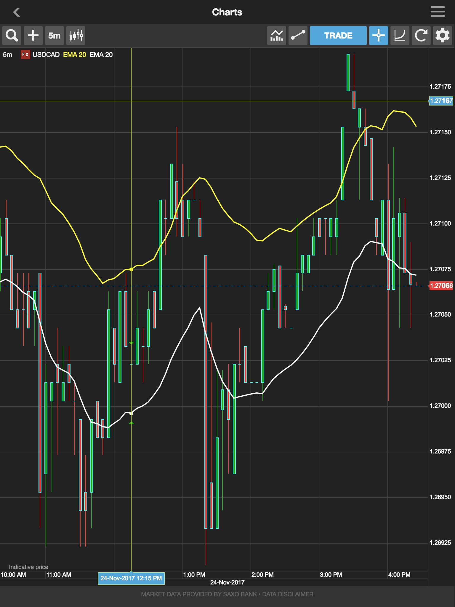
Task: Tap the 11:00 AM time axis label
Action: click(59, 575)
